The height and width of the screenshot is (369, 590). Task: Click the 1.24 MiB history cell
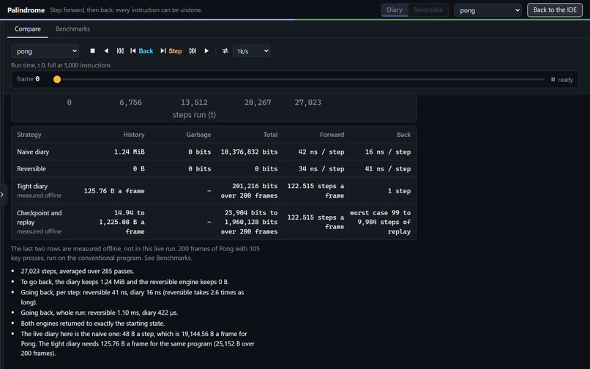[129, 152]
